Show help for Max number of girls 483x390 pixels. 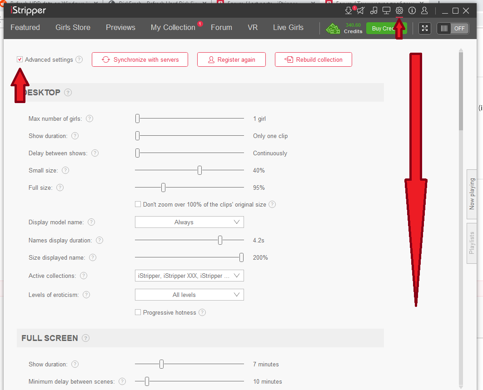pyautogui.click(x=90, y=118)
